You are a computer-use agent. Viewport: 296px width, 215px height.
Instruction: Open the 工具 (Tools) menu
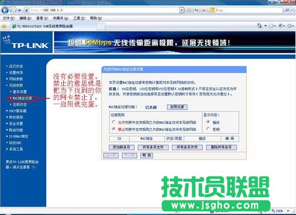click(x=79, y=18)
